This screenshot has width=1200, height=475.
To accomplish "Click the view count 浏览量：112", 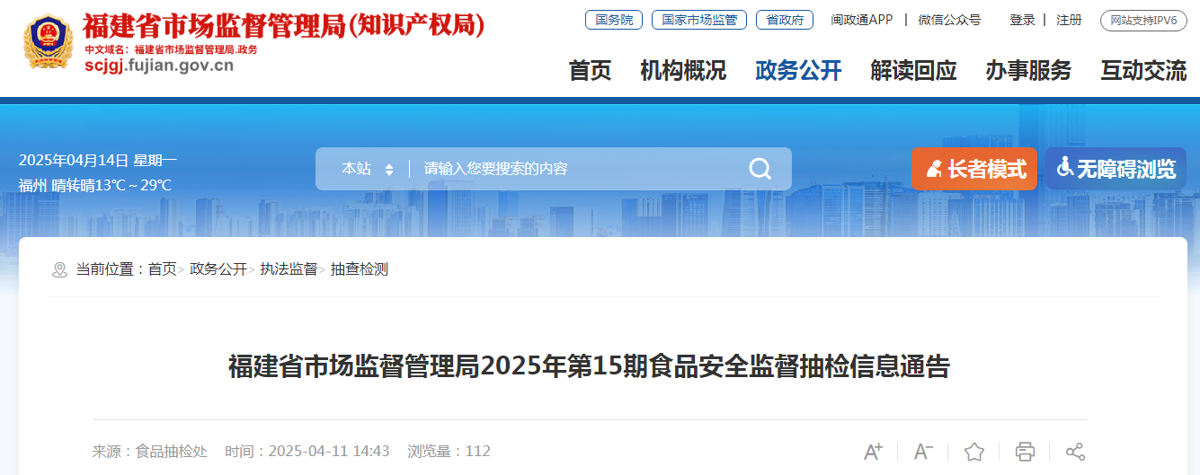I will pos(449,451).
